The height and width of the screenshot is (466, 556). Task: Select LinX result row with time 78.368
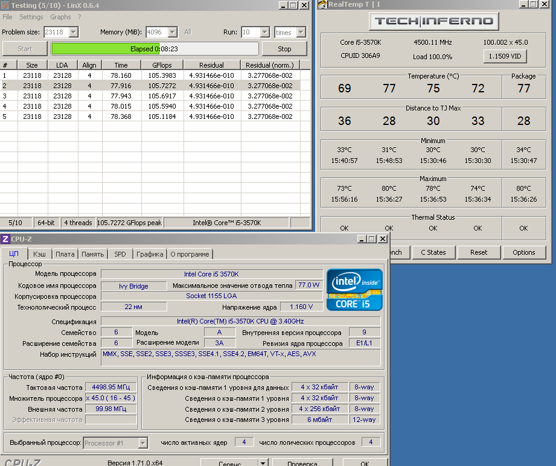pos(150,116)
